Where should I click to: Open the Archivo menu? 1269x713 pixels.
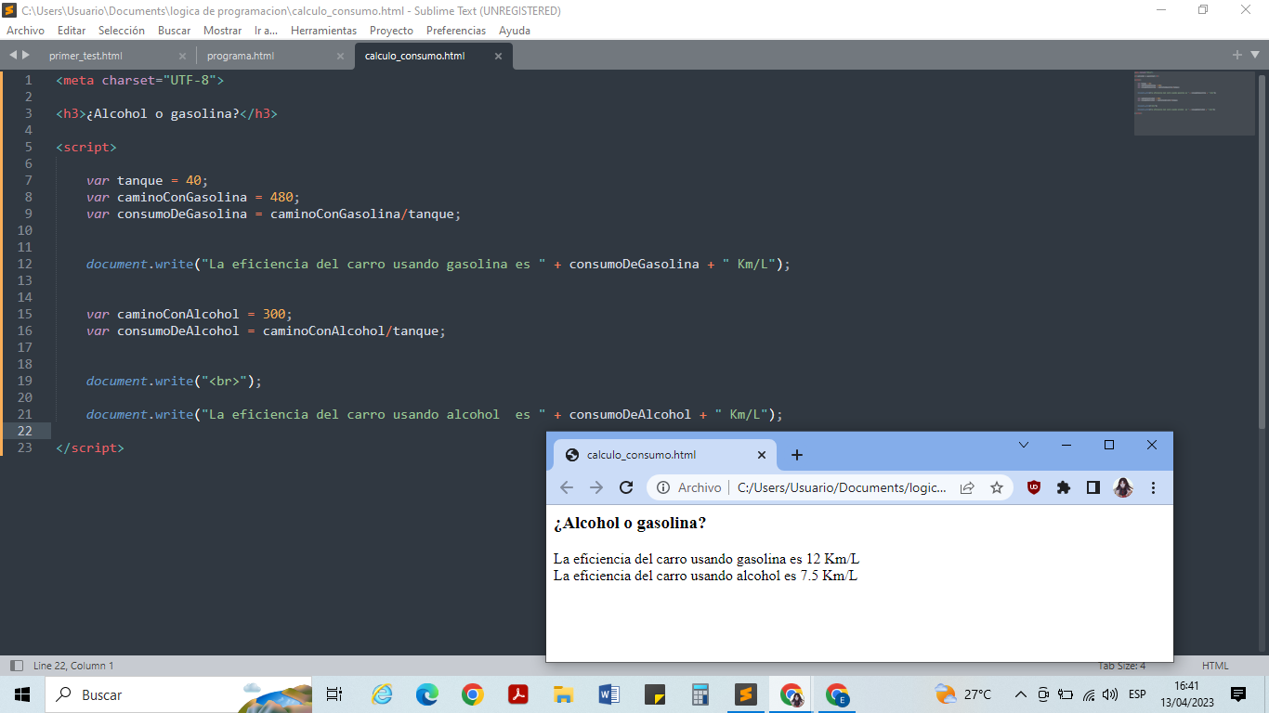pos(25,31)
